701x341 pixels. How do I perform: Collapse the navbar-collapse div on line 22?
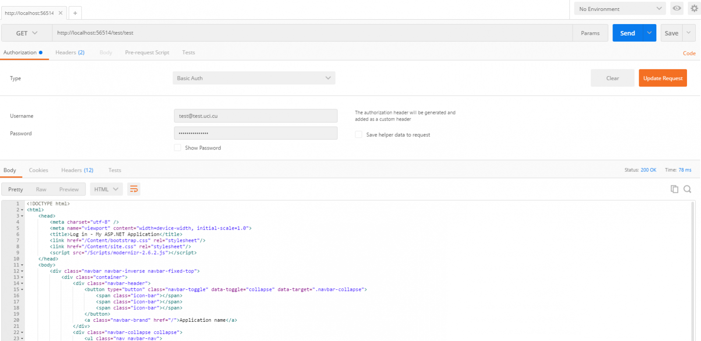[x=22, y=333]
